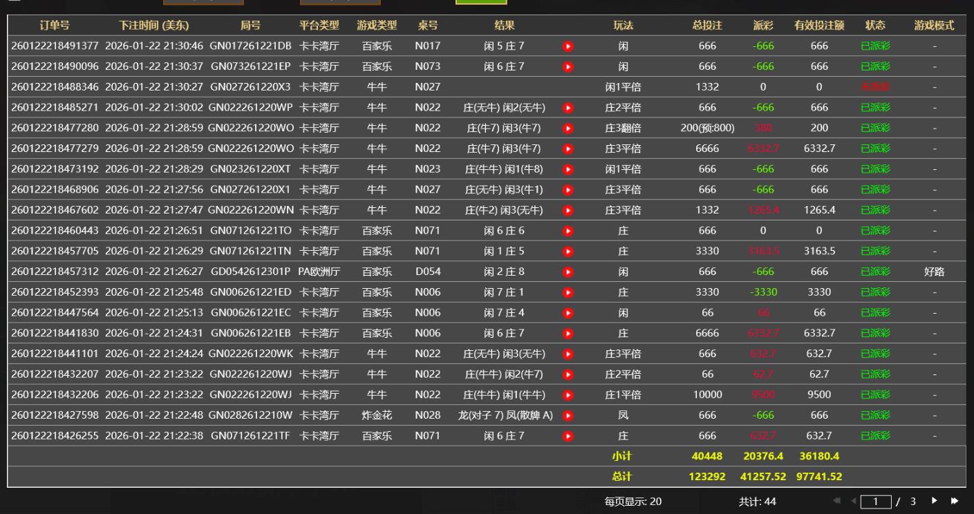
Task: Open order number 260122218488346
Action: 55,87
